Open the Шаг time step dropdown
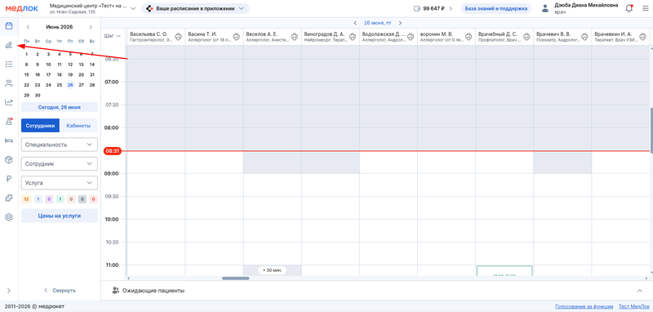The height and width of the screenshot is (312, 653). (x=113, y=36)
